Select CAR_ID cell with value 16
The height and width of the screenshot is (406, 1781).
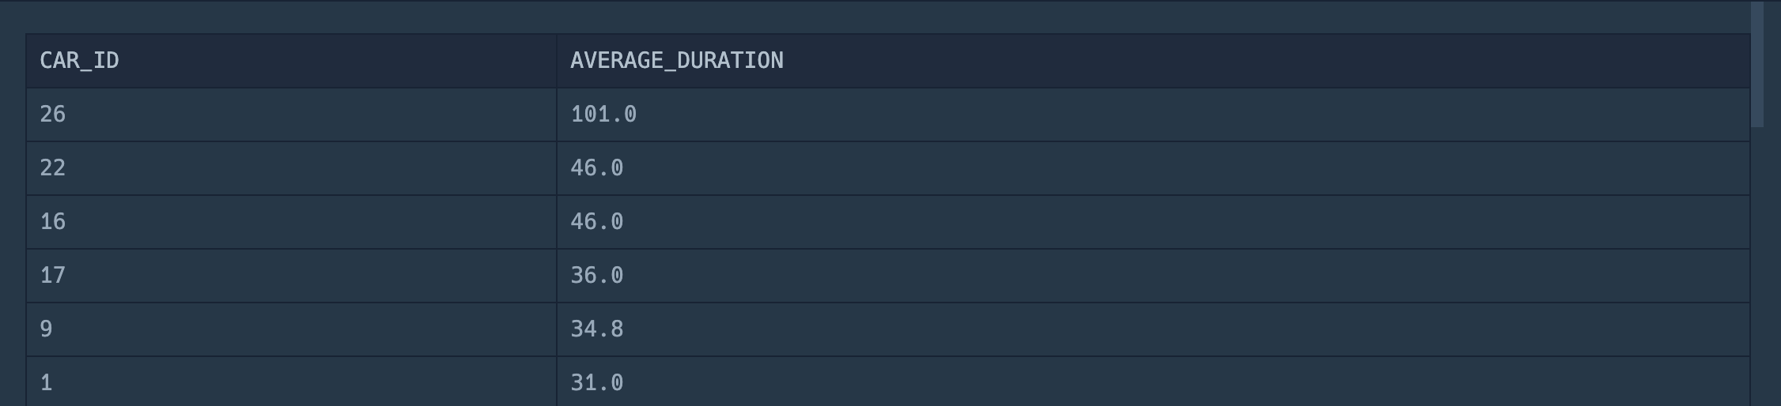[x=291, y=222]
